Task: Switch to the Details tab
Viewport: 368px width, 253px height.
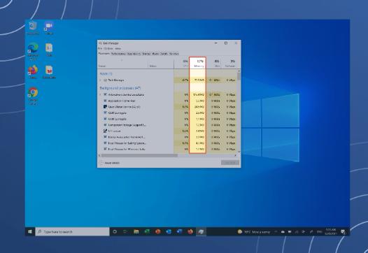Action: pyautogui.click(x=164, y=54)
